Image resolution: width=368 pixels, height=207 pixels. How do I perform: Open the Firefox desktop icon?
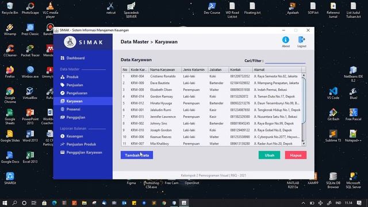[x=10, y=72]
